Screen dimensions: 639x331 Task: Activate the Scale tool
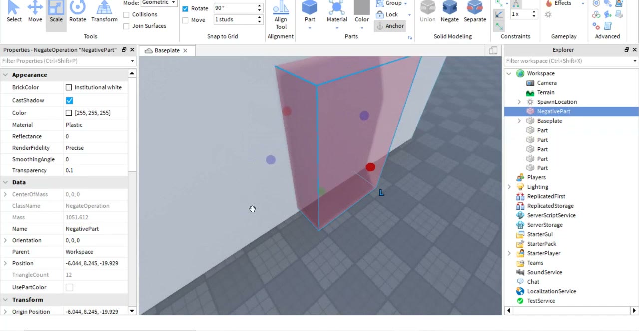click(56, 12)
